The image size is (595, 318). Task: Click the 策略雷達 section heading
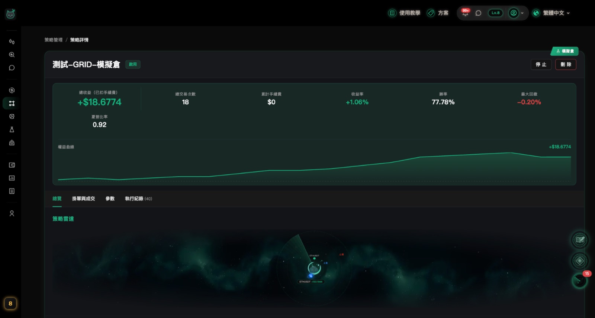click(x=63, y=219)
